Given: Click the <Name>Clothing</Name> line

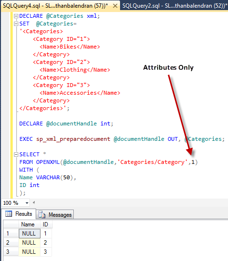Looking at the screenshot, I should click(75, 70).
